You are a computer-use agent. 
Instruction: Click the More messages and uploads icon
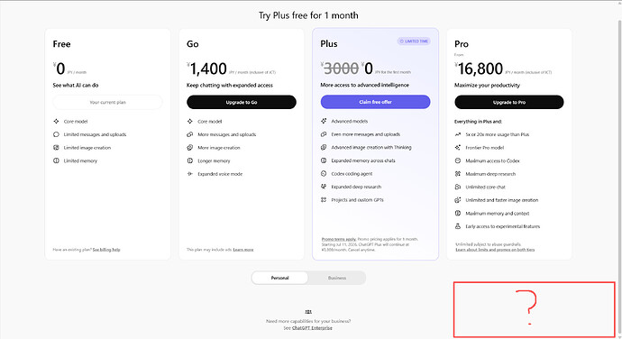(190, 134)
